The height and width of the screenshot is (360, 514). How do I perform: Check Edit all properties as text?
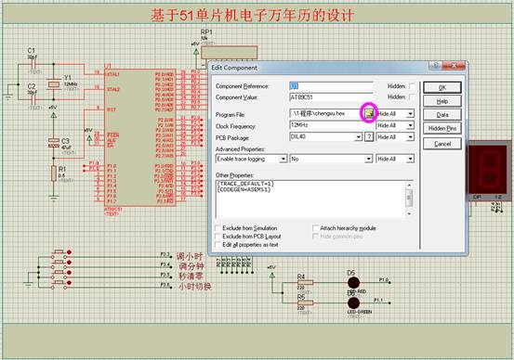click(218, 244)
